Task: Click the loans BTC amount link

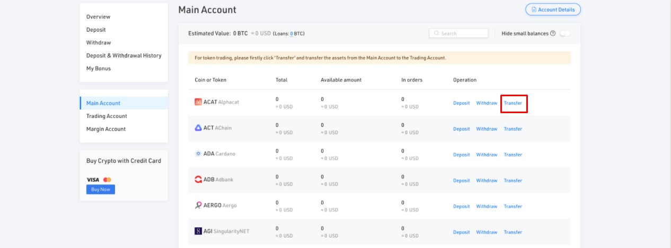Action: click(292, 34)
